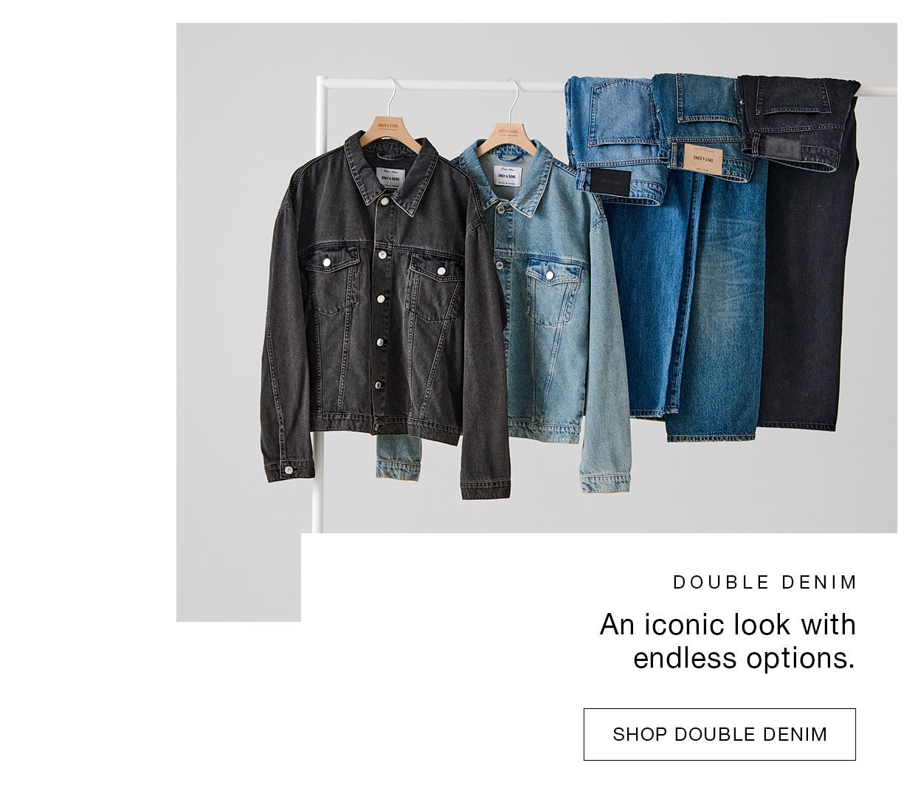Click the black patch on light wash jeans
Screen dimensions: 915x805
(x=612, y=183)
